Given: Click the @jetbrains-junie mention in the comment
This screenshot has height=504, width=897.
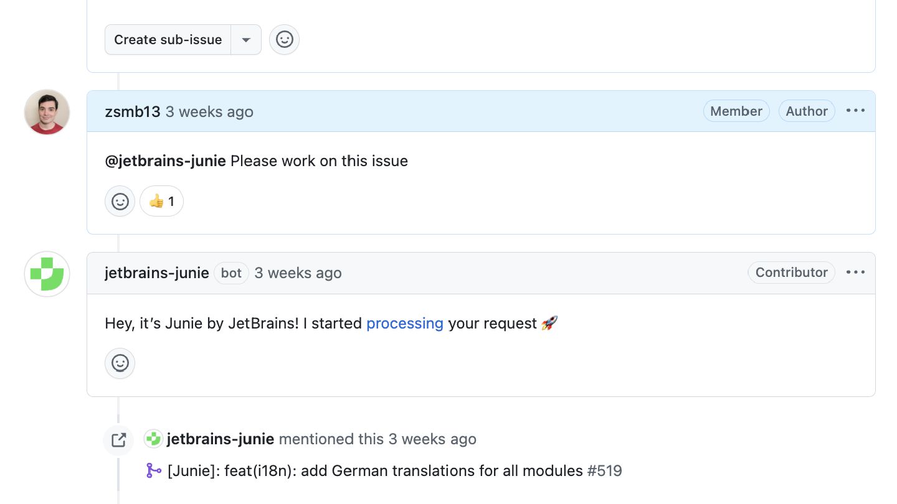Looking at the screenshot, I should [x=165, y=161].
